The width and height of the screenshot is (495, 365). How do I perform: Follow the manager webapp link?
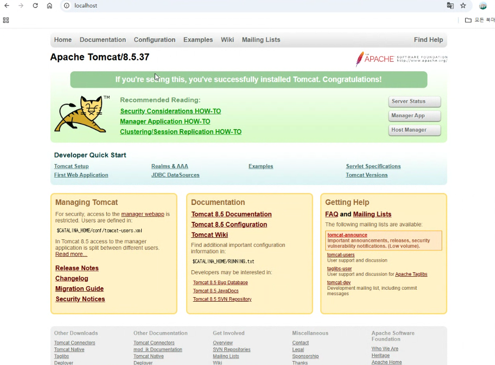click(143, 214)
